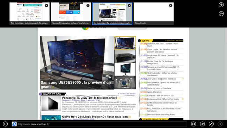Screen dimensions: 227x128
Task: Select the AV amplifier carousel thumbnail
Action: [x=125, y=56]
